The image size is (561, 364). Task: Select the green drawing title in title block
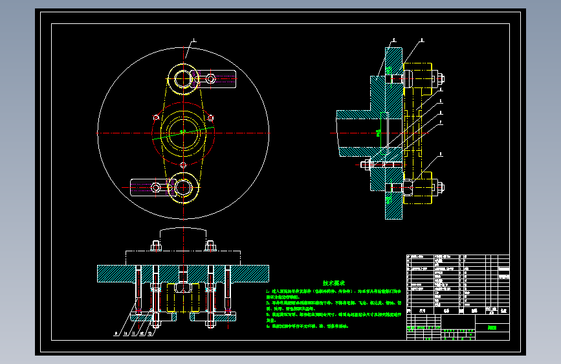[492, 328]
